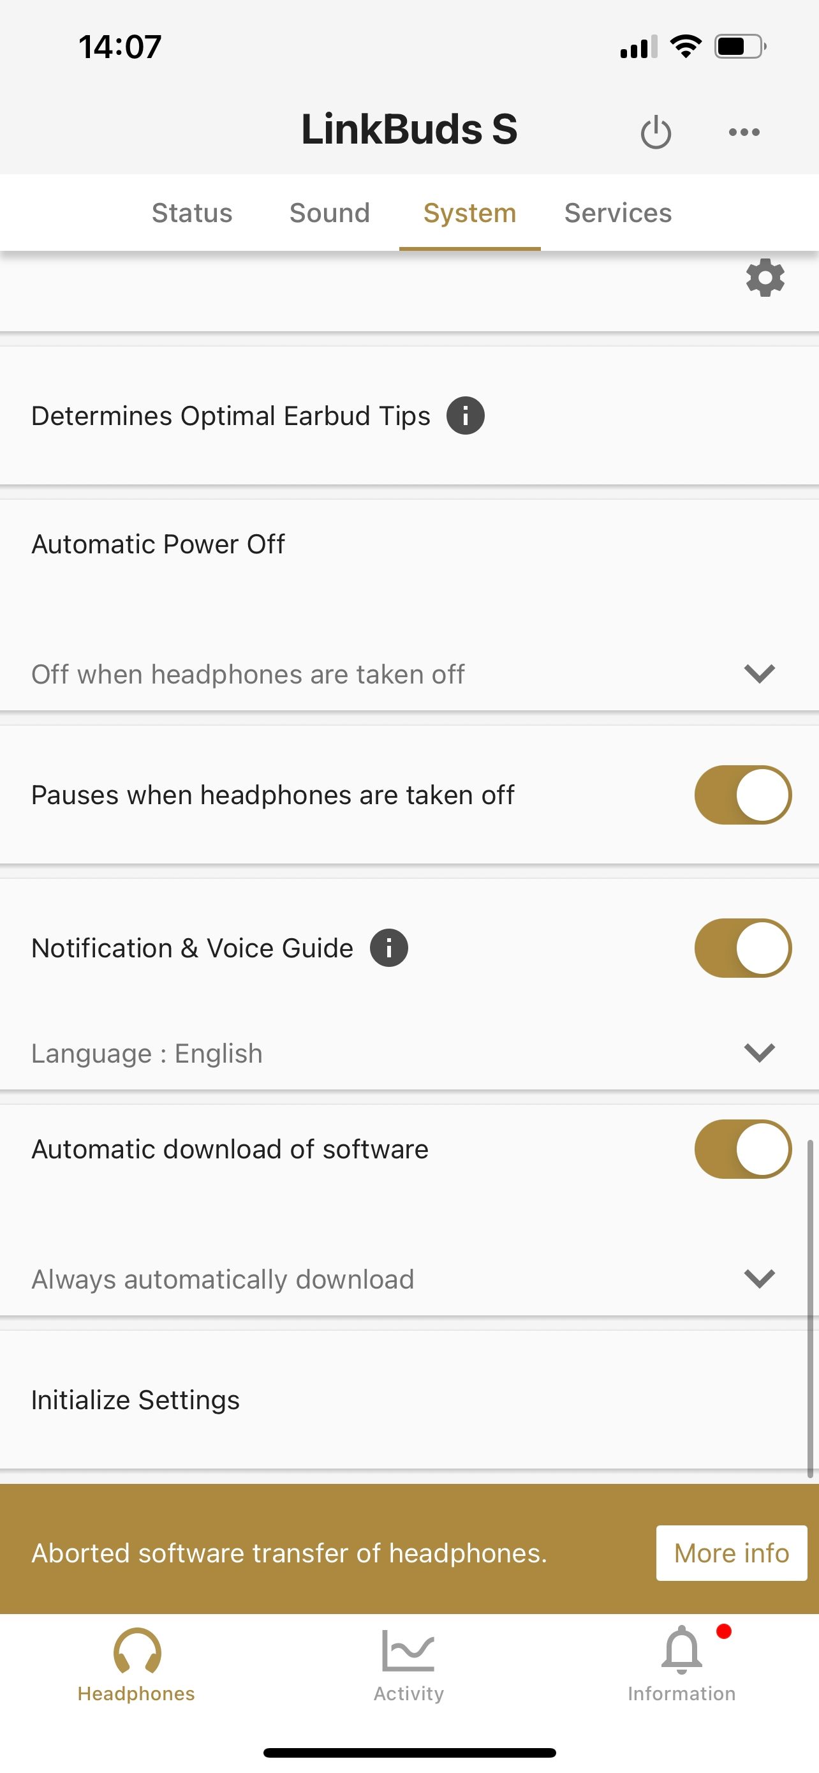Disable the Notification & Voice Guide switch
This screenshot has width=819, height=1773.
742,948
